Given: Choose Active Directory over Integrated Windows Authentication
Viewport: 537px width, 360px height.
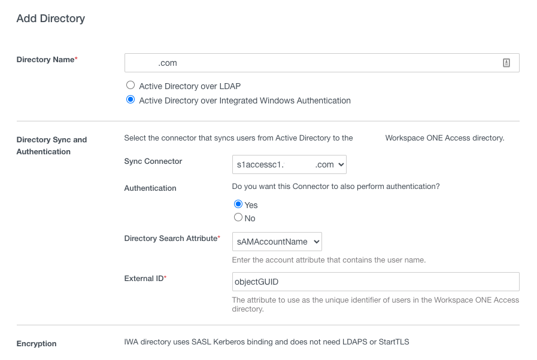Looking at the screenshot, I should tap(130, 99).
